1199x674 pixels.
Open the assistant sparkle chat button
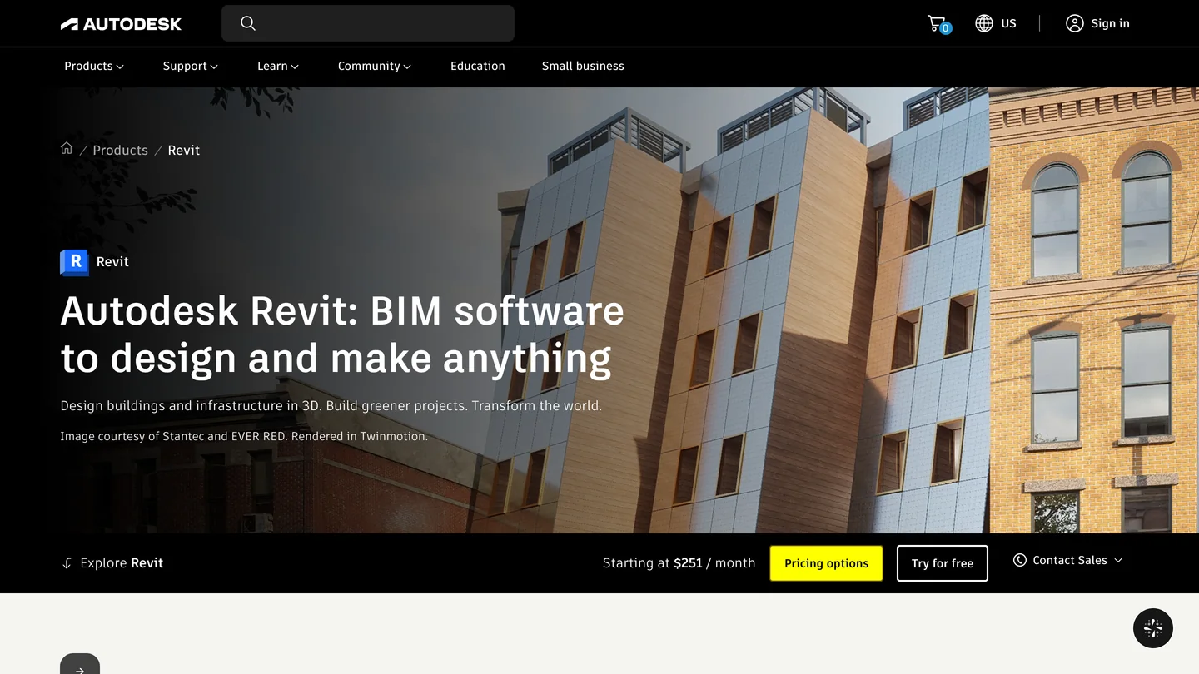(x=1153, y=628)
